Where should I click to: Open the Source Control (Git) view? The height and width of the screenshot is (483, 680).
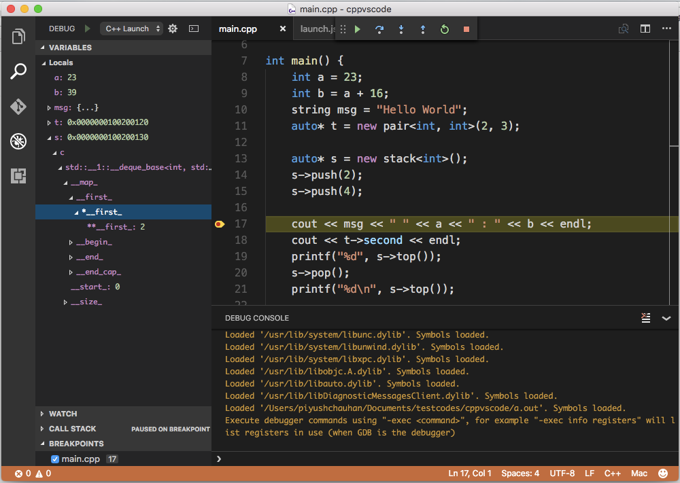[x=18, y=107]
